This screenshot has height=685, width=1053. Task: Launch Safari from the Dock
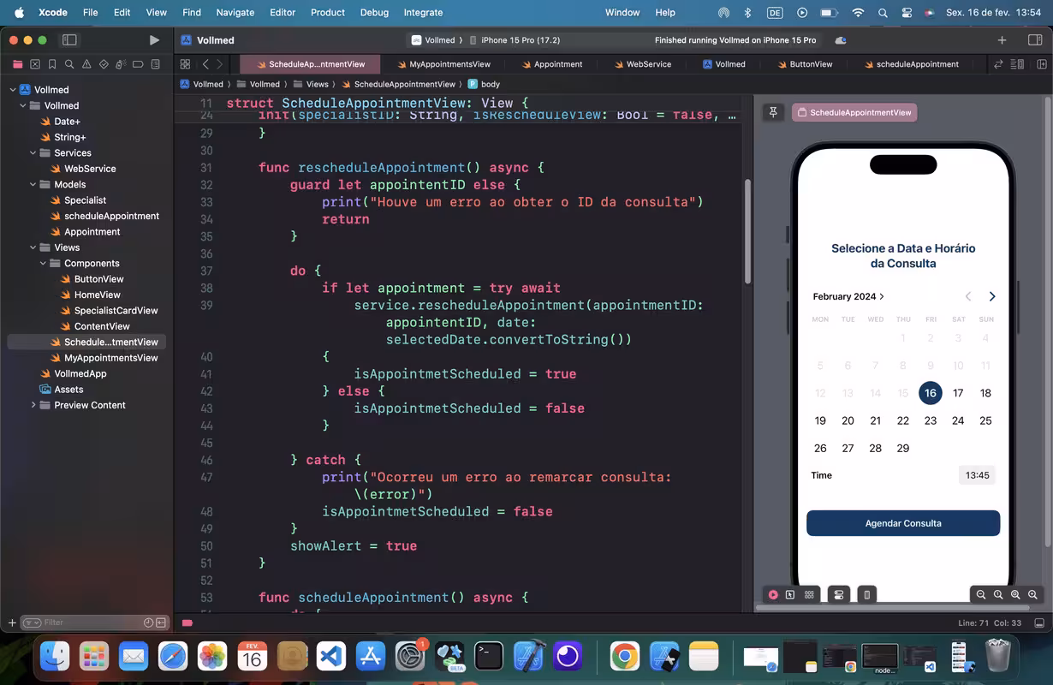[173, 657]
